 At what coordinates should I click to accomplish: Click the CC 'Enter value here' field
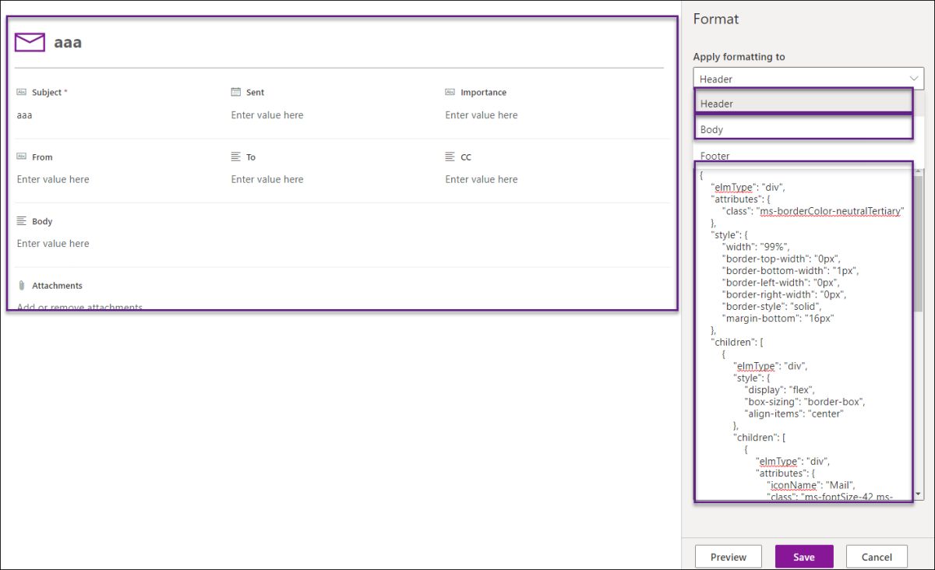tap(482, 179)
